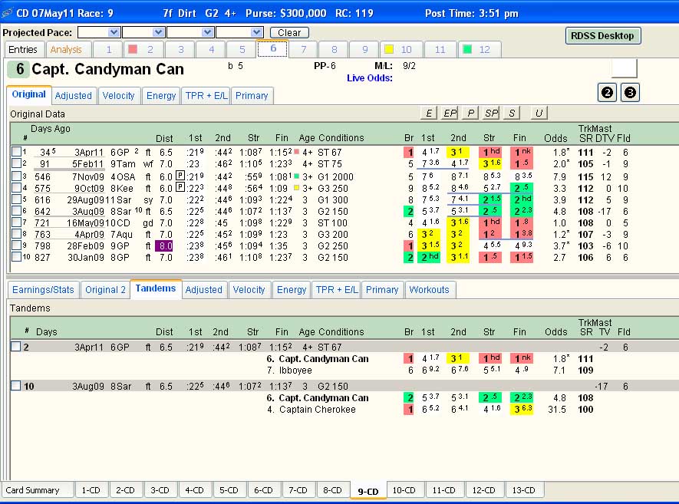The image size is (679, 504).
Task: Click the SP running style button
Action: click(x=491, y=113)
